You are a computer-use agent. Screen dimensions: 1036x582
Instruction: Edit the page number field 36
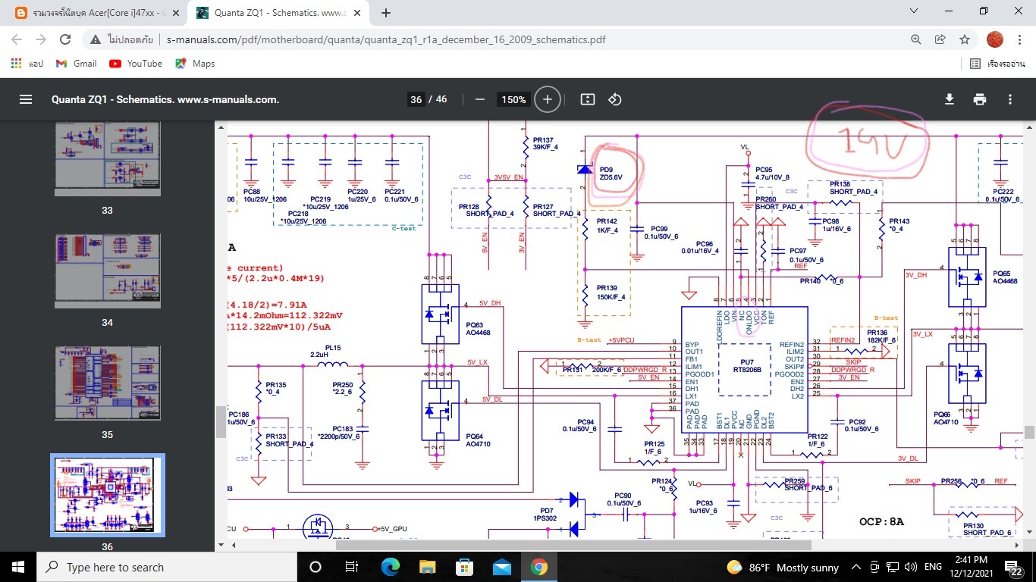[416, 99]
